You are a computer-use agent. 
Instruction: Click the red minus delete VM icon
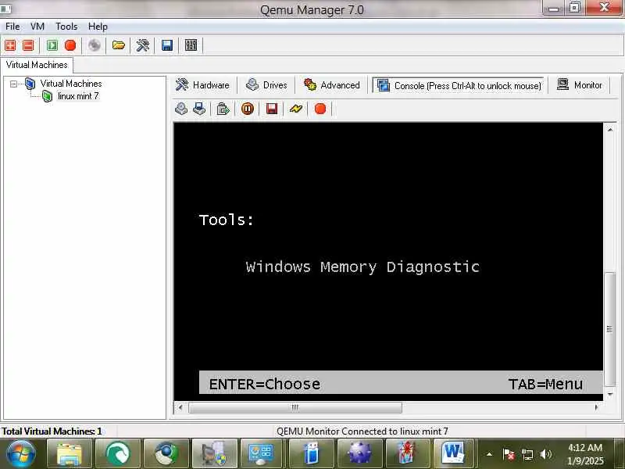[x=28, y=45]
